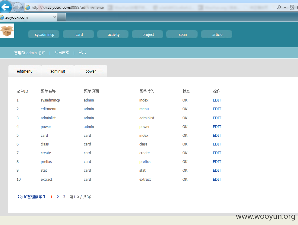Click EDIT for the extract row
The image size is (298, 225).
tap(217, 179)
